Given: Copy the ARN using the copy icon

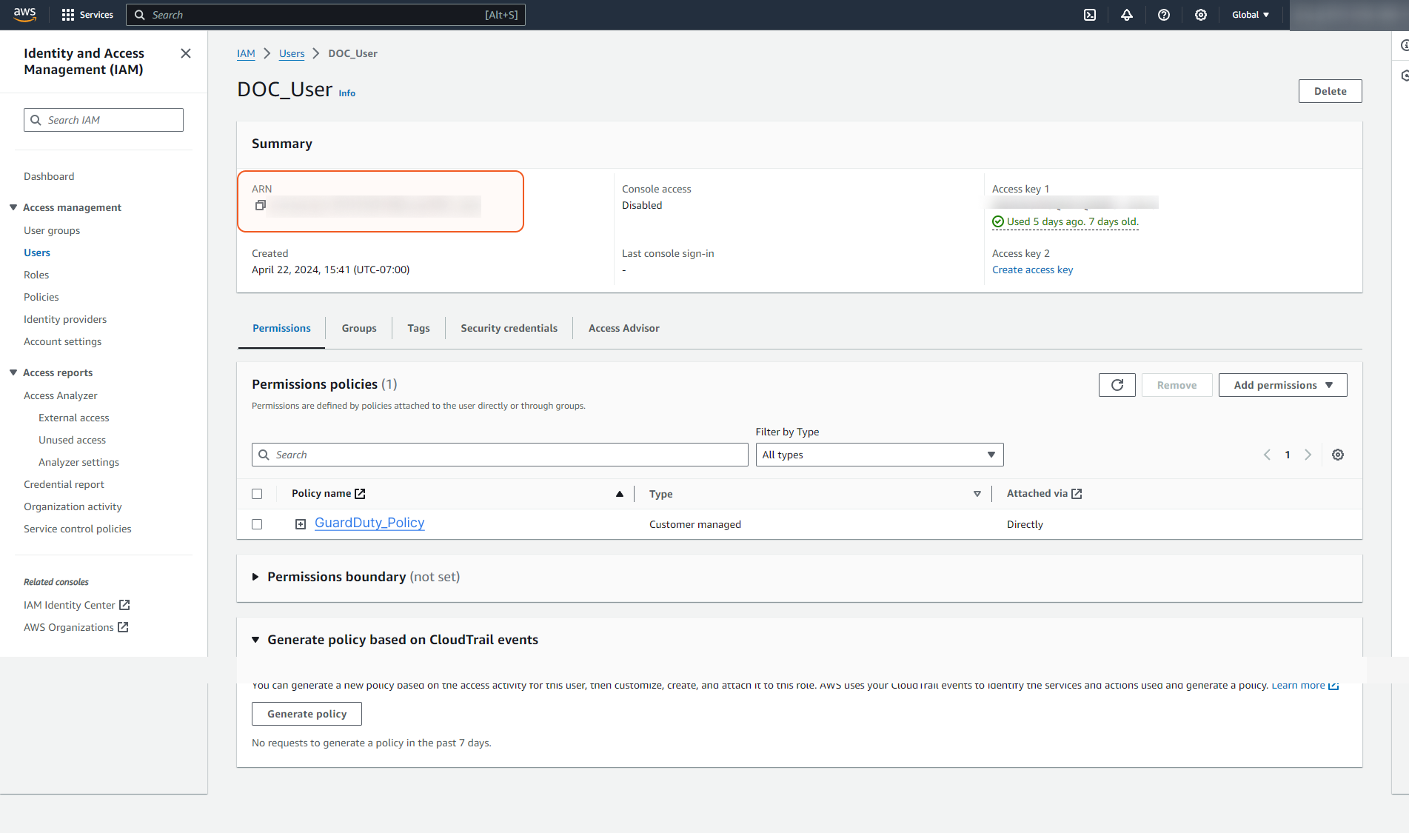Looking at the screenshot, I should [x=260, y=206].
